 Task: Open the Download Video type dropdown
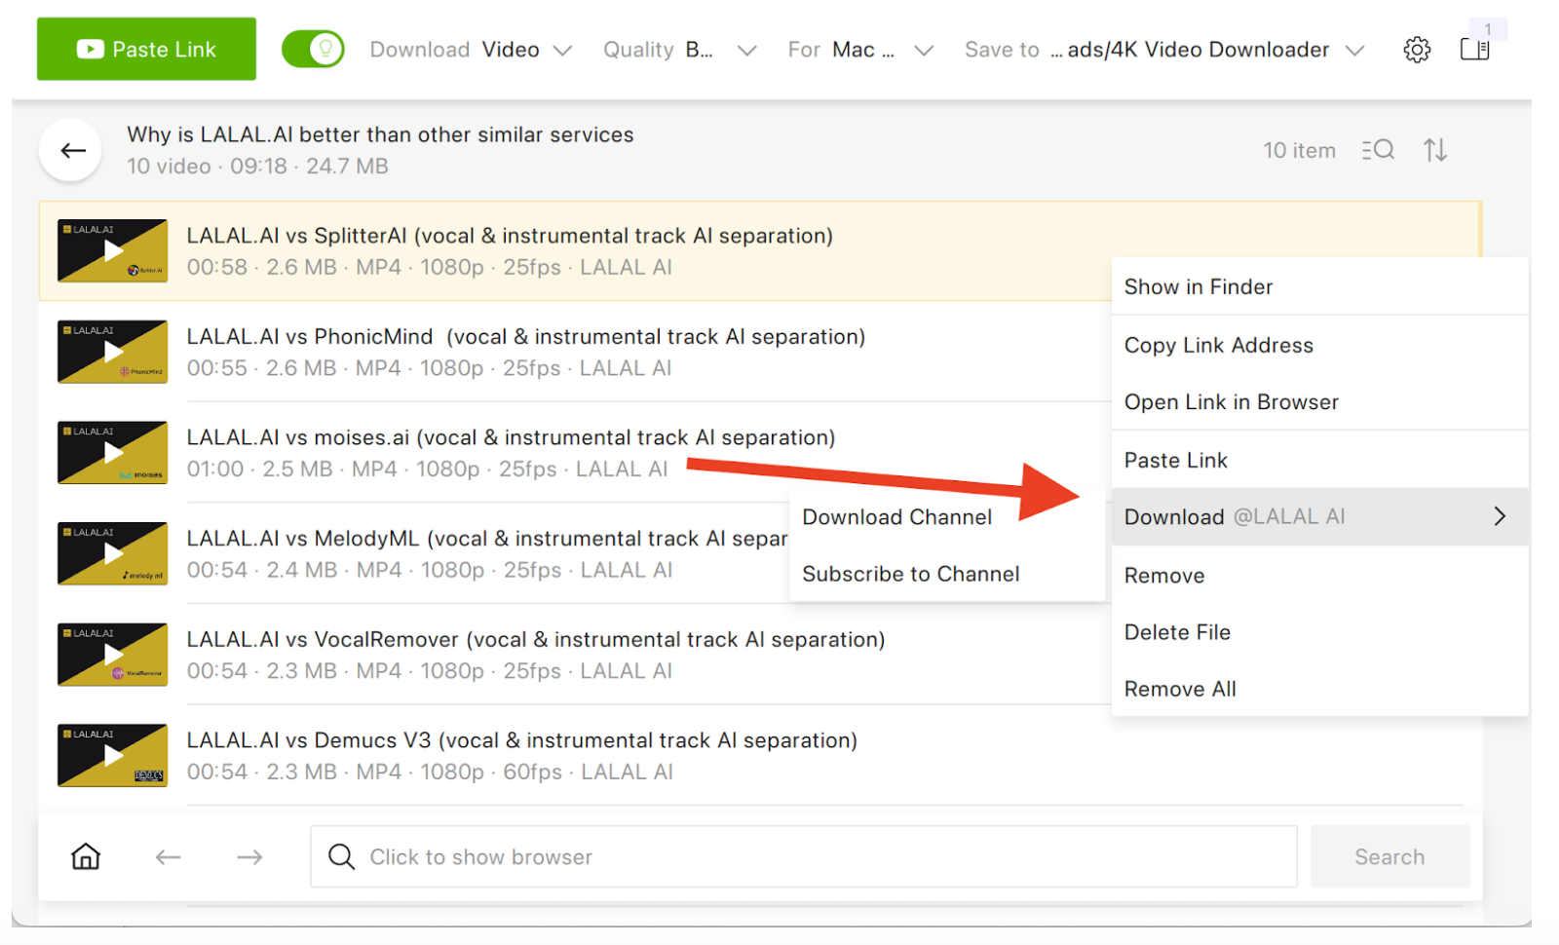point(471,50)
